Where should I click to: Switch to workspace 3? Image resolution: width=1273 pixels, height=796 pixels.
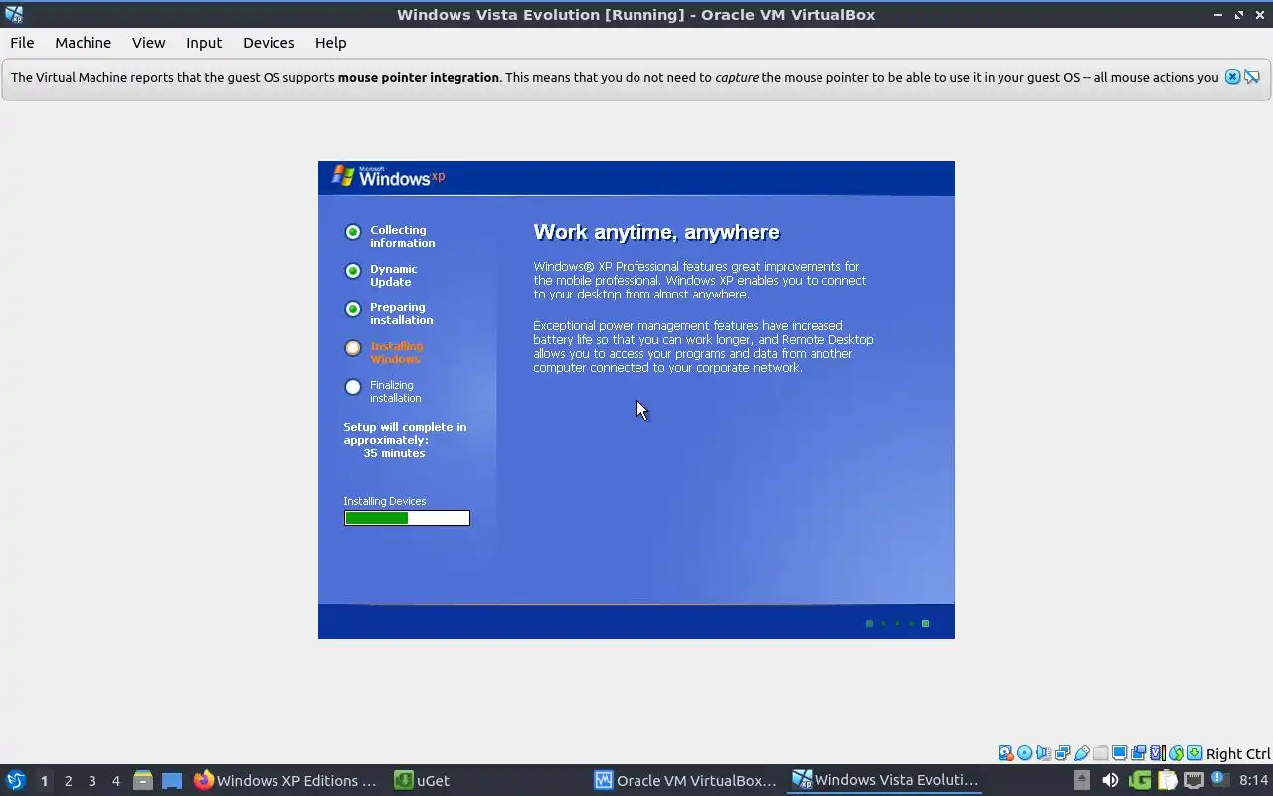tap(91, 781)
